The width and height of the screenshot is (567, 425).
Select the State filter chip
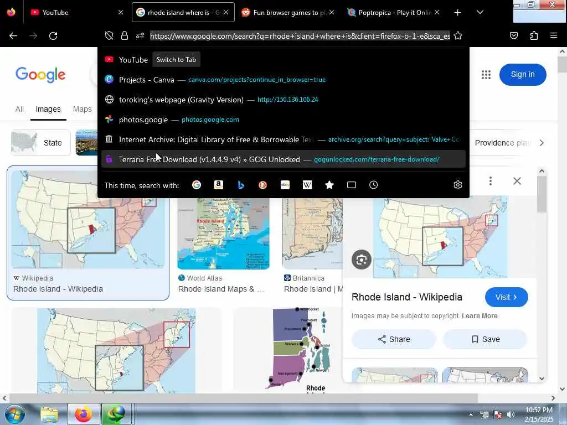click(x=40, y=143)
